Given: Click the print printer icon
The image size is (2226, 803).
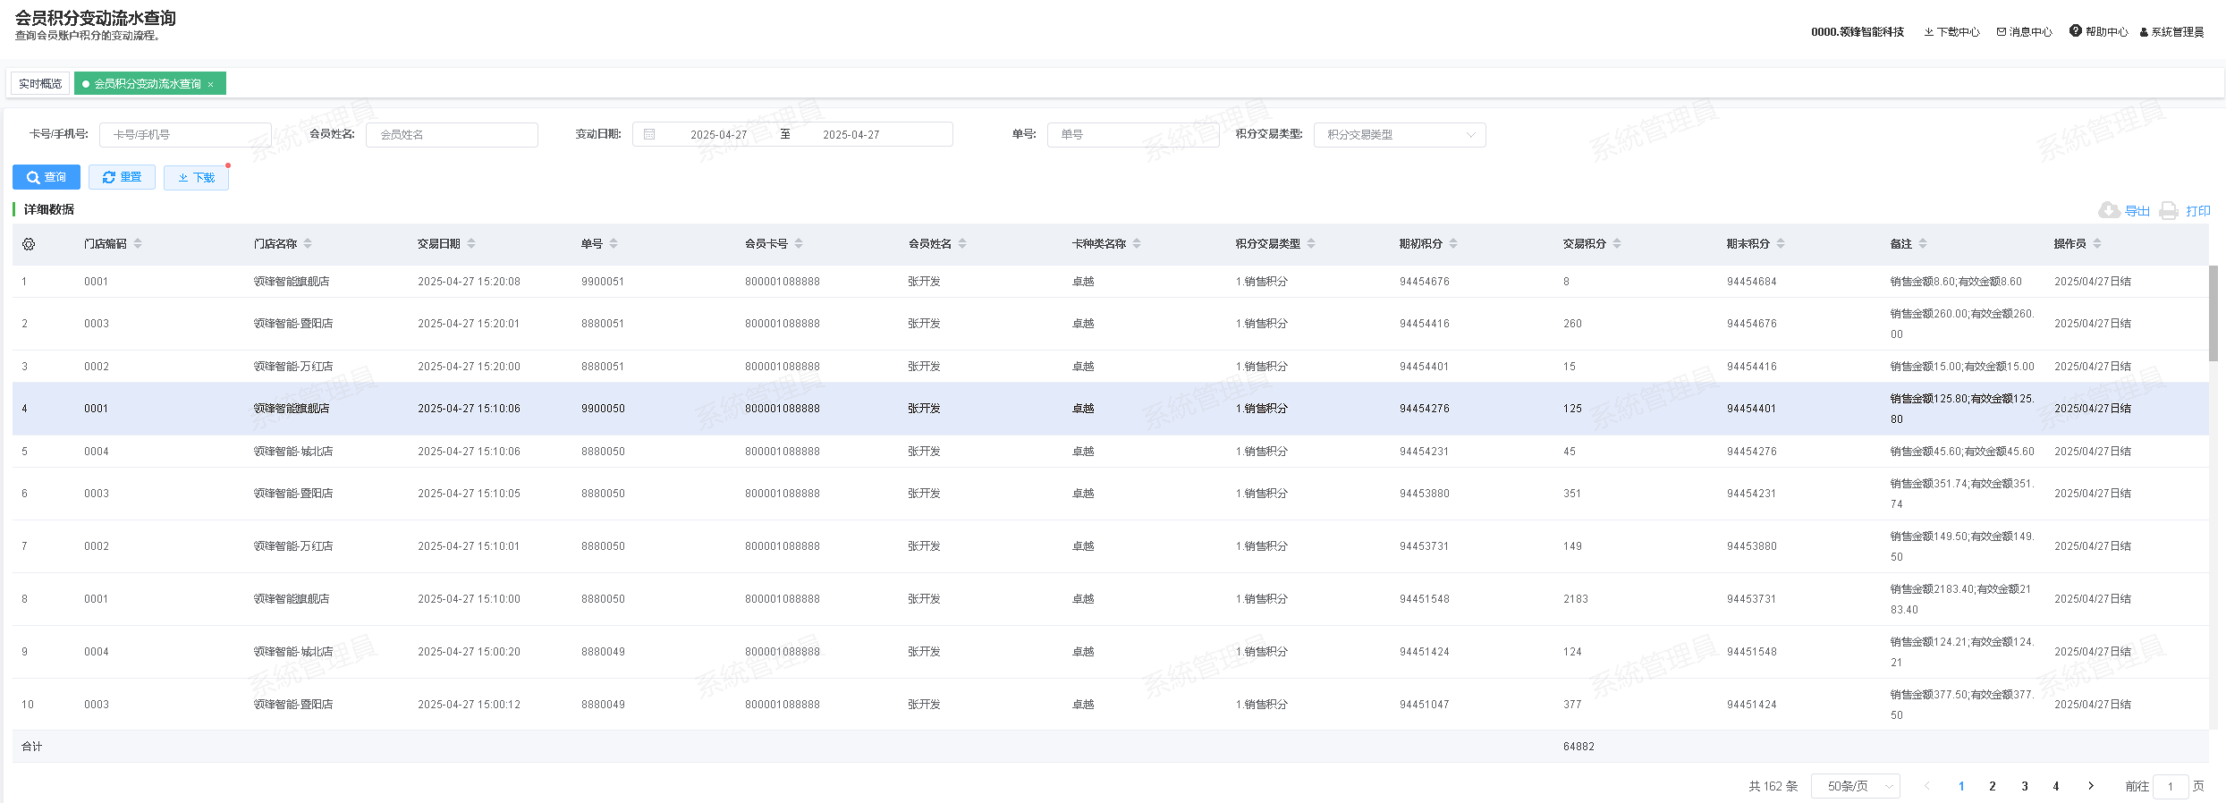Looking at the screenshot, I should pyautogui.click(x=2169, y=211).
